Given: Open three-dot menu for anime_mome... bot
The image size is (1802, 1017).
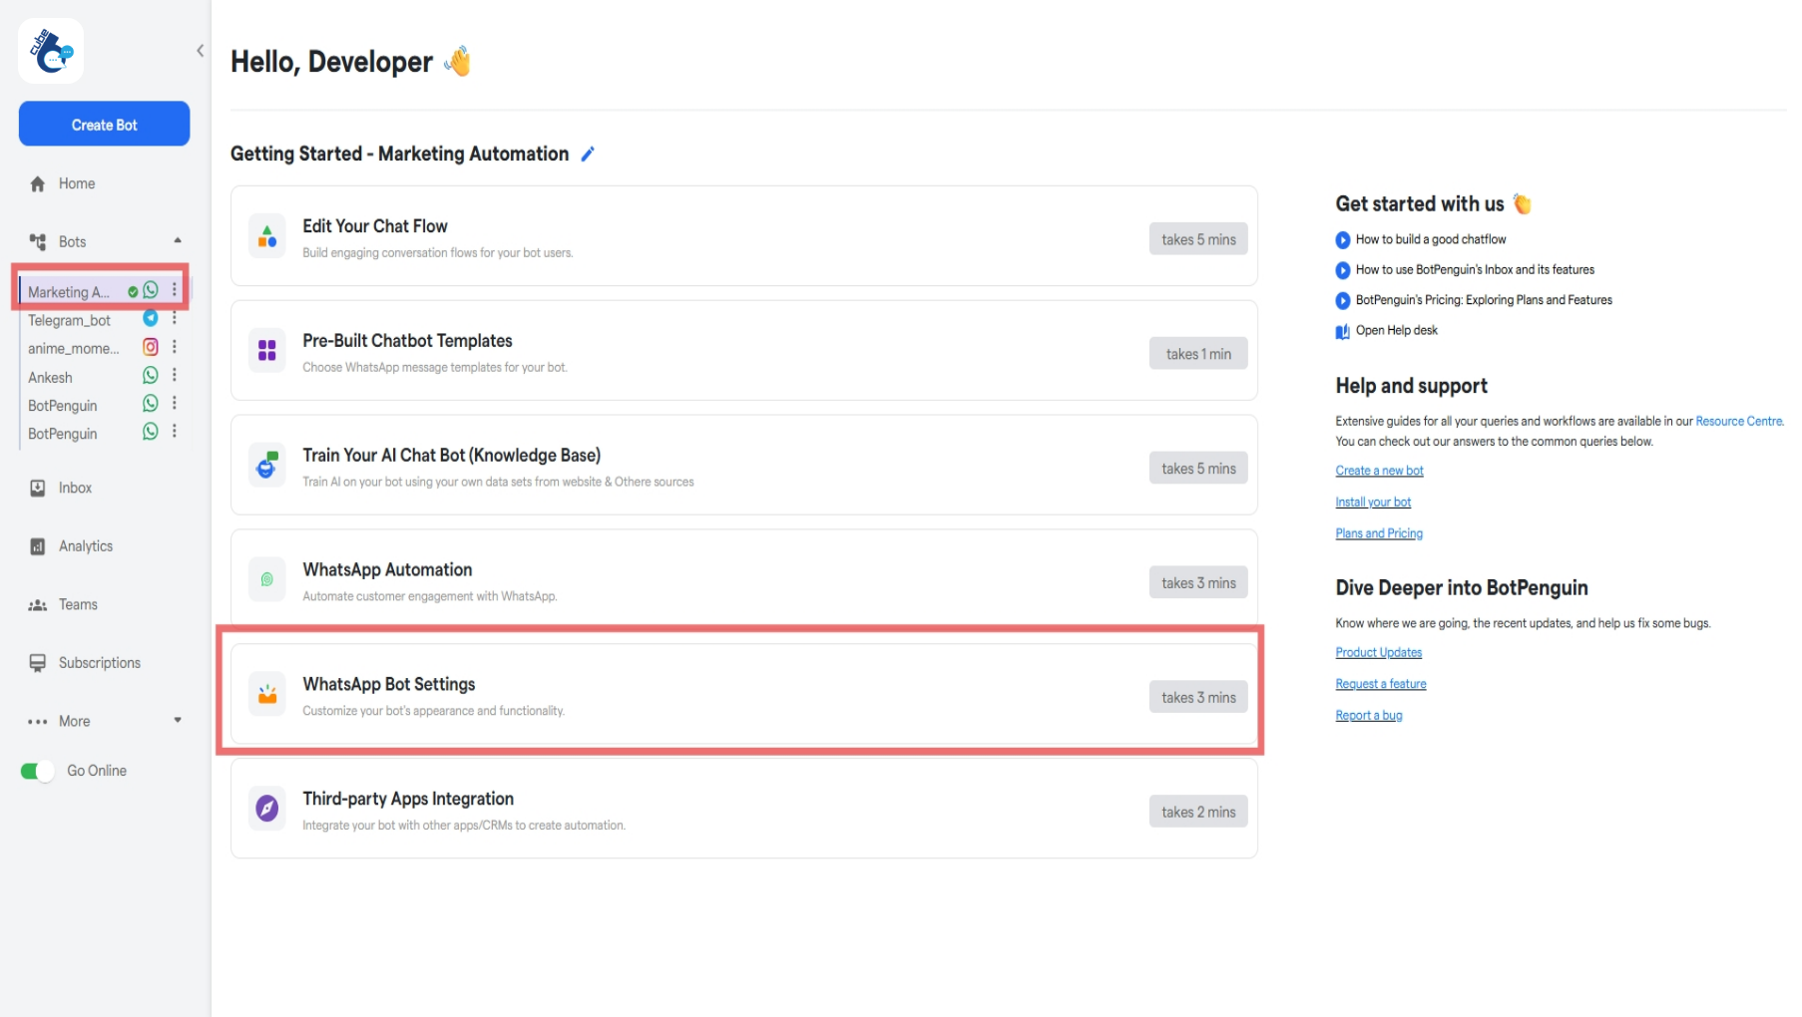Looking at the screenshot, I should pyautogui.click(x=175, y=347).
